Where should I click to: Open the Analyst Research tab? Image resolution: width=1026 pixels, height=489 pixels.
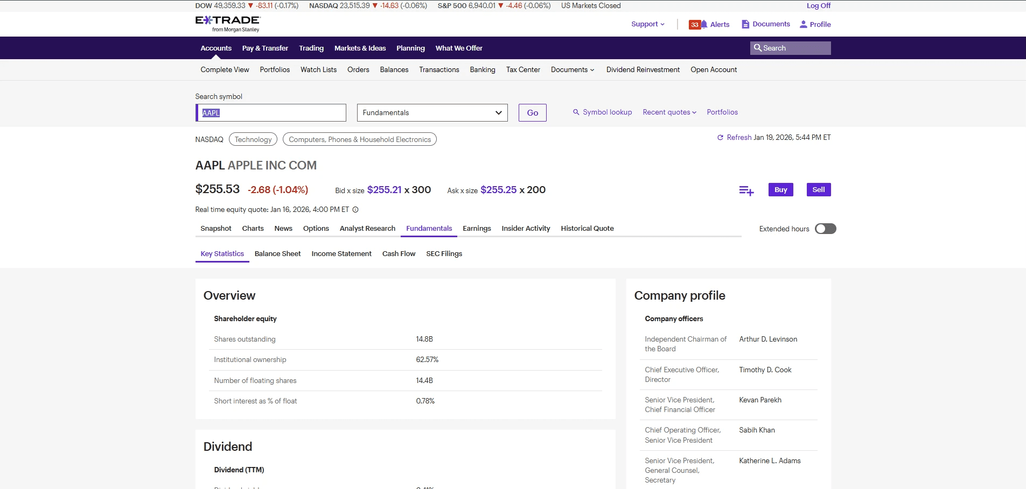click(x=367, y=229)
